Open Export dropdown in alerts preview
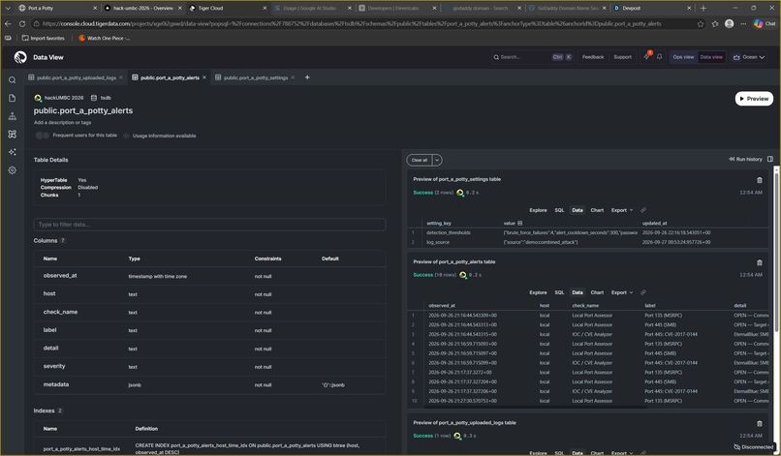 tap(622, 292)
